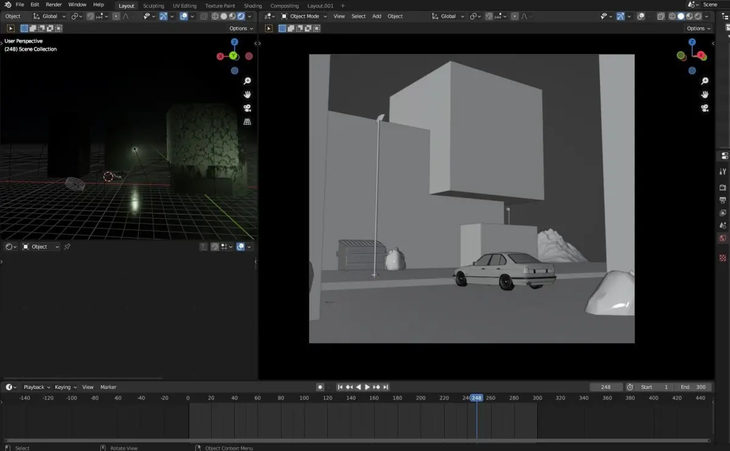Click the Blender logo icon
Screen dimensions: 730x451
coord(8,5)
